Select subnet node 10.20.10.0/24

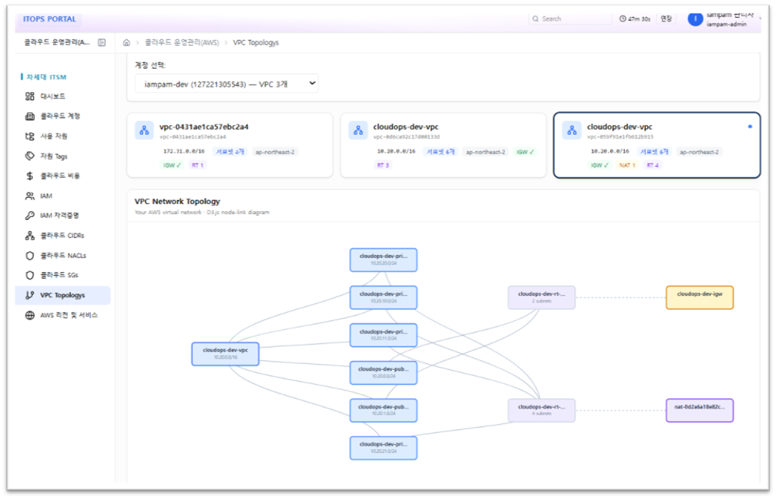383,298
